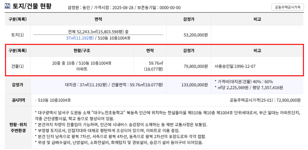The height and width of the screenshot is (150, 308).
Task: Select the 토지/건물 현황 heading
Action: coord(32,6)
